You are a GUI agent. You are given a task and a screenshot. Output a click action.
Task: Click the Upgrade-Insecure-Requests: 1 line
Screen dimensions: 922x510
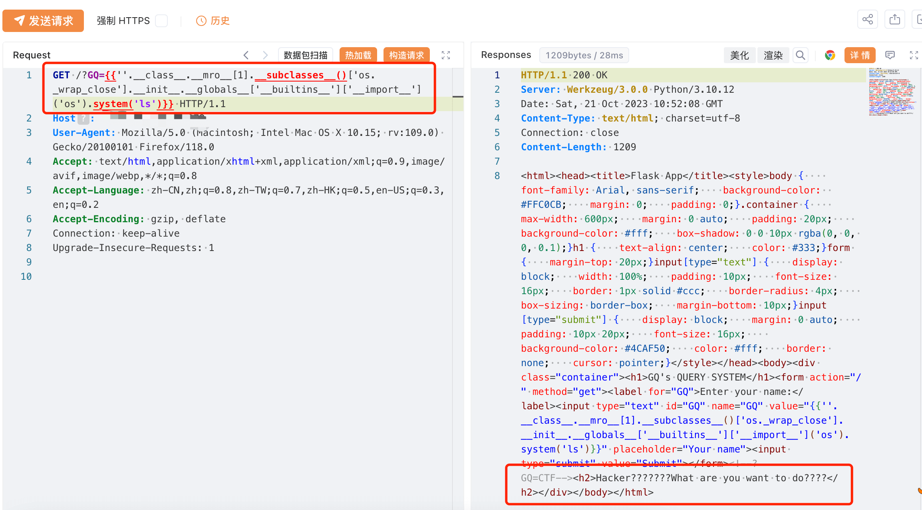[133, 248]
